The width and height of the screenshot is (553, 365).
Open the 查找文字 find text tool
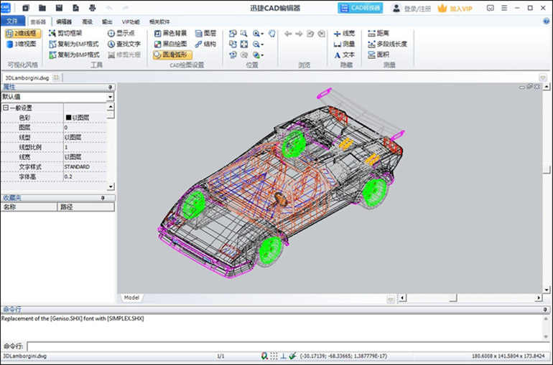(x=124, y=44)
